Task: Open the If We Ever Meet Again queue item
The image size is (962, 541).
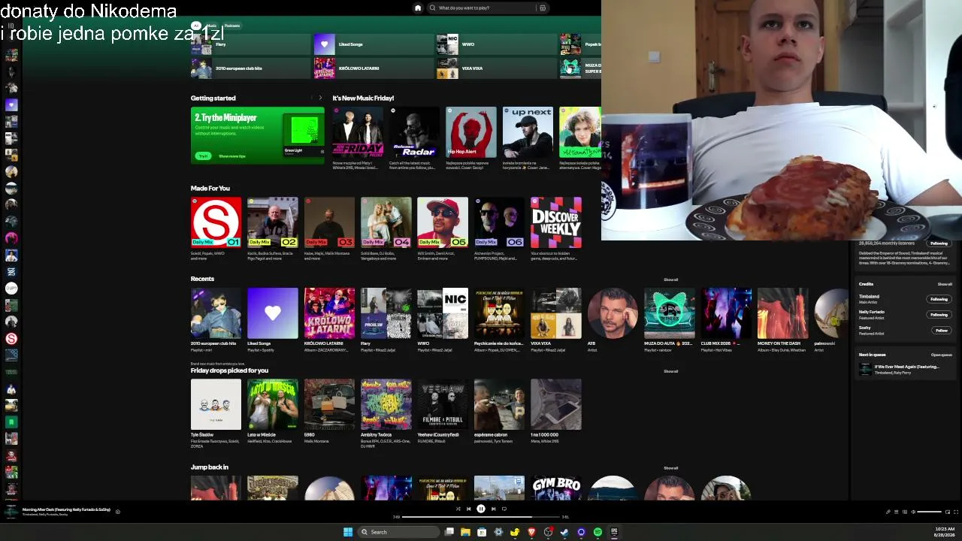Action: pos(906,369)
